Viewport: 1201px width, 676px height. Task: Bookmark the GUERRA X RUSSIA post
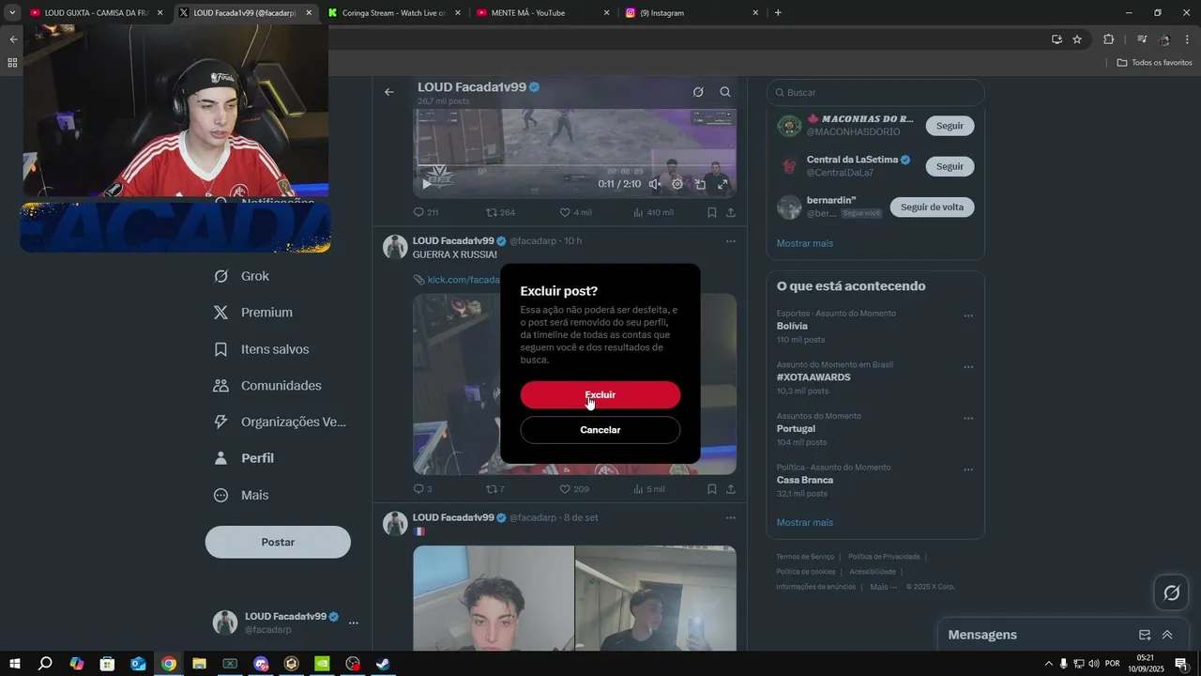pos(712,489)
